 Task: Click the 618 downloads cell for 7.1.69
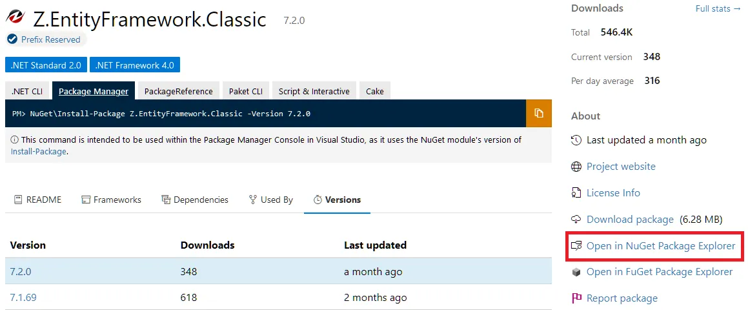[x=188, y=298]
